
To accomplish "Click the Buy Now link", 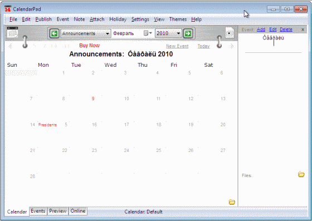I will [x=89, y=46].
